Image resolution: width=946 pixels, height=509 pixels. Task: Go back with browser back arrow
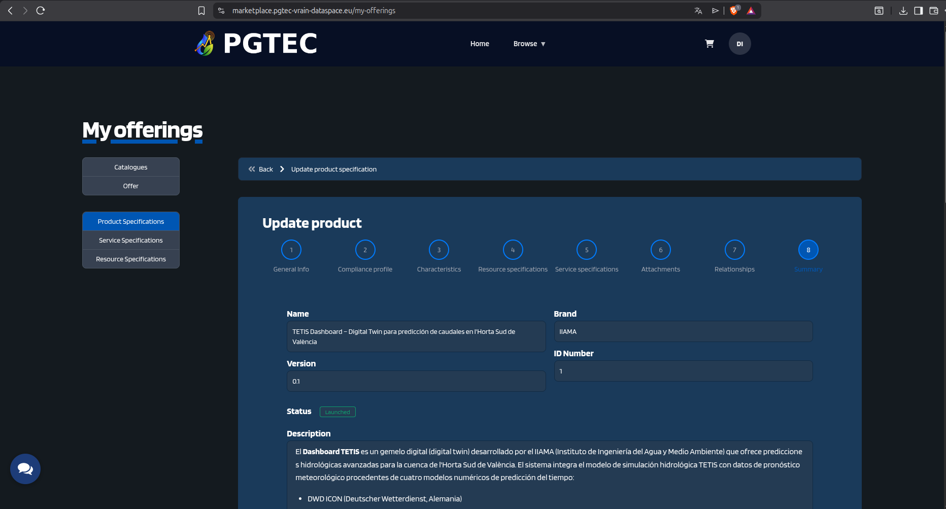(x=10, y=11)
